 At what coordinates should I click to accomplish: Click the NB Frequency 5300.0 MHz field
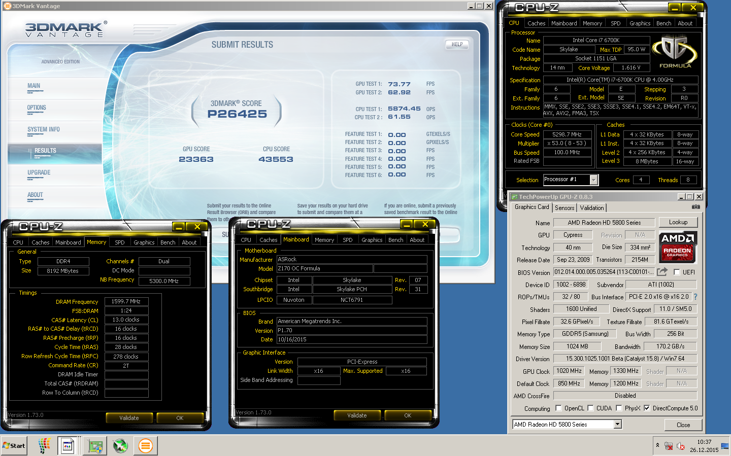[x=164, y=281]
